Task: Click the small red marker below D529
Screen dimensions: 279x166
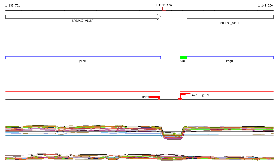Action: click(159, 99)
